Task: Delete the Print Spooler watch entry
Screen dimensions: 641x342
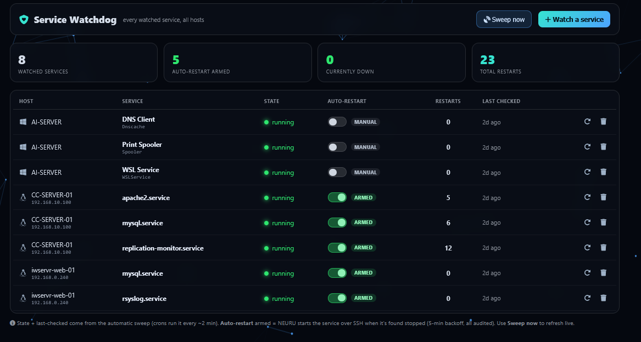Action: click(604, 147)
